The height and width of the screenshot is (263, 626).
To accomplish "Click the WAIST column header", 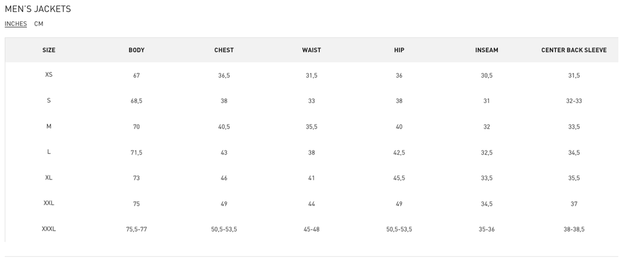I will (311, 50).
